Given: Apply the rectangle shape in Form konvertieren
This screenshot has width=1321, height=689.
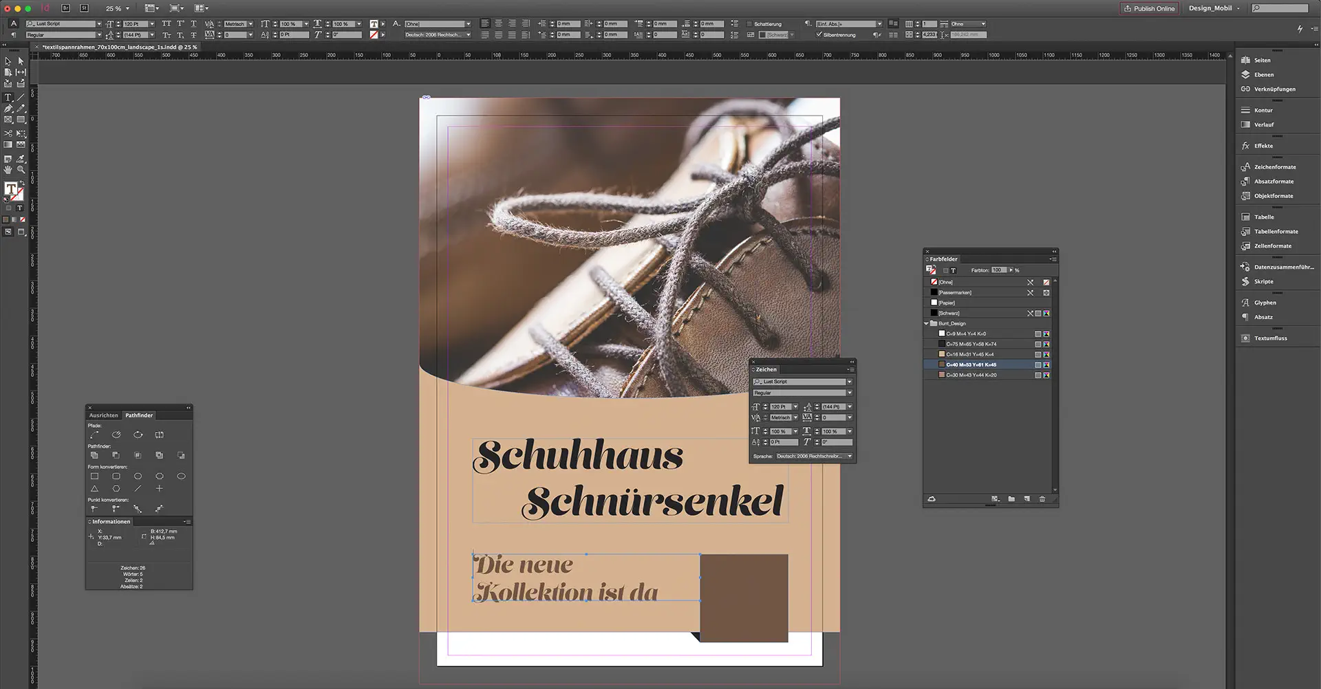Looking at the screenshot, I should [94, 476].
